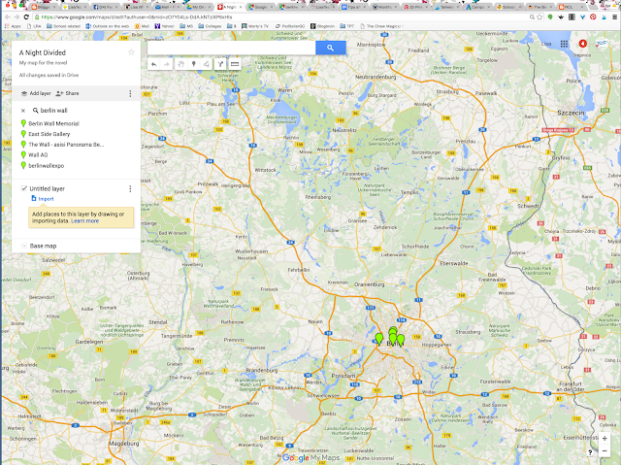The width and height of the screenshot is (621, 465).
Task: Open the Bloglovin bookmark
Action: [x=322, y=26]
